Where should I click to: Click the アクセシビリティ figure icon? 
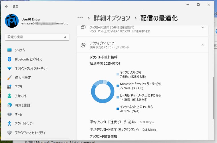[x=9, y=123]
